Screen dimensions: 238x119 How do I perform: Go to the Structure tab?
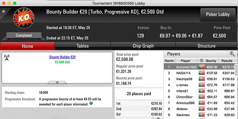tap(206, 46)
